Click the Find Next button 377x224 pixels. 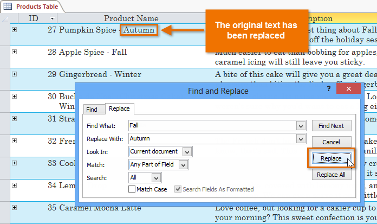(x=331, y=126)
